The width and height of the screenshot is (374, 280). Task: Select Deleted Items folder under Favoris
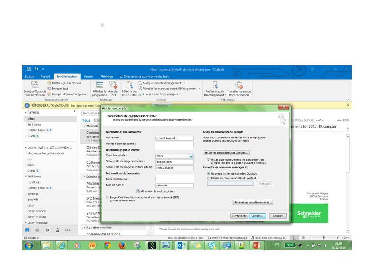[39, 130]
